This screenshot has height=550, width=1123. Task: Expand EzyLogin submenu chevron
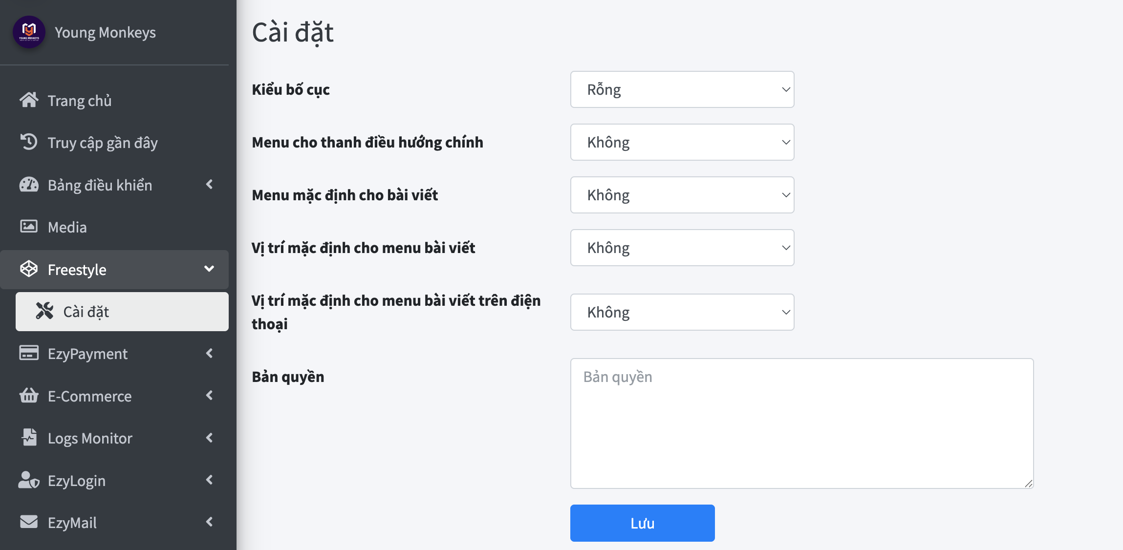(210, 480)
